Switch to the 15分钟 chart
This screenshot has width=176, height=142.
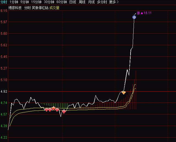click(36, 2)
